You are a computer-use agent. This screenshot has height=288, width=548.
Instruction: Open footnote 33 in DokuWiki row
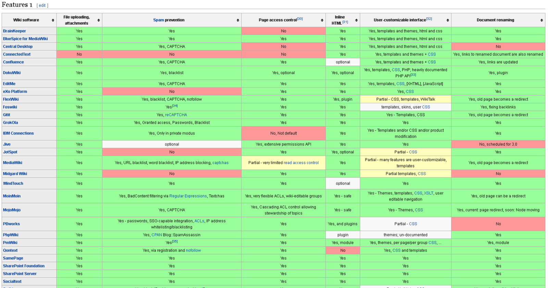[413, 75]
